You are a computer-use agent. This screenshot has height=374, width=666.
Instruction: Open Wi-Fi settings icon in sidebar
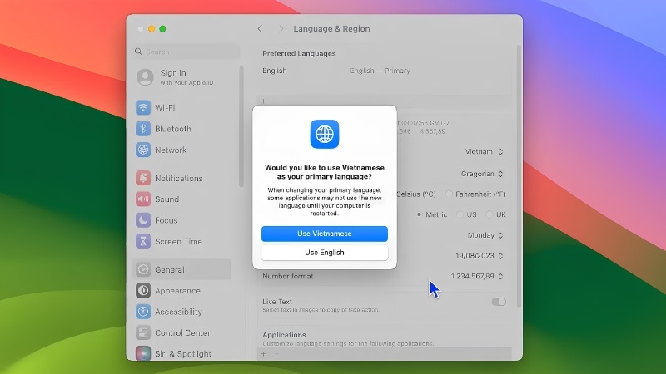pos(143,108)
